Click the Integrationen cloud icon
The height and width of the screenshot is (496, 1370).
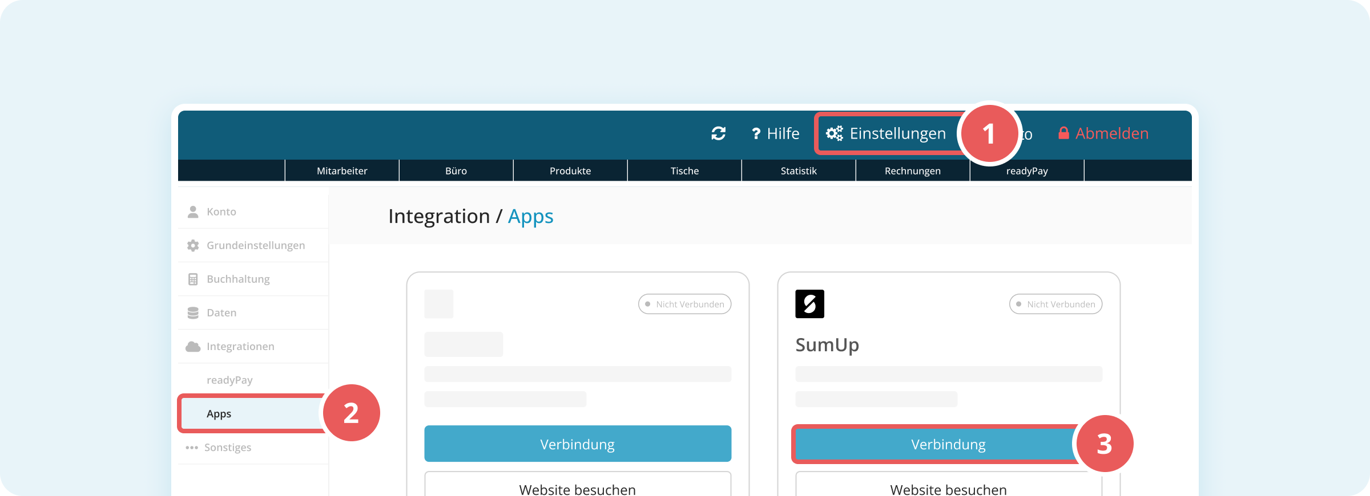coord(193,346)
